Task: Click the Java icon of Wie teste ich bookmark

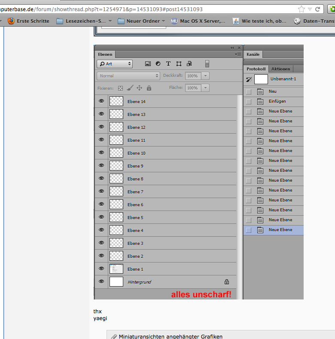Action: click(x=236, y=21)
